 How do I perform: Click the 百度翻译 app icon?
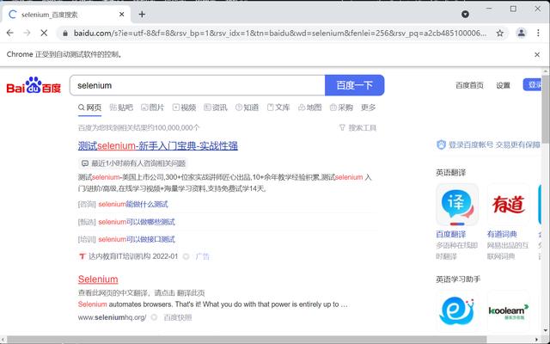pos(457,205)
